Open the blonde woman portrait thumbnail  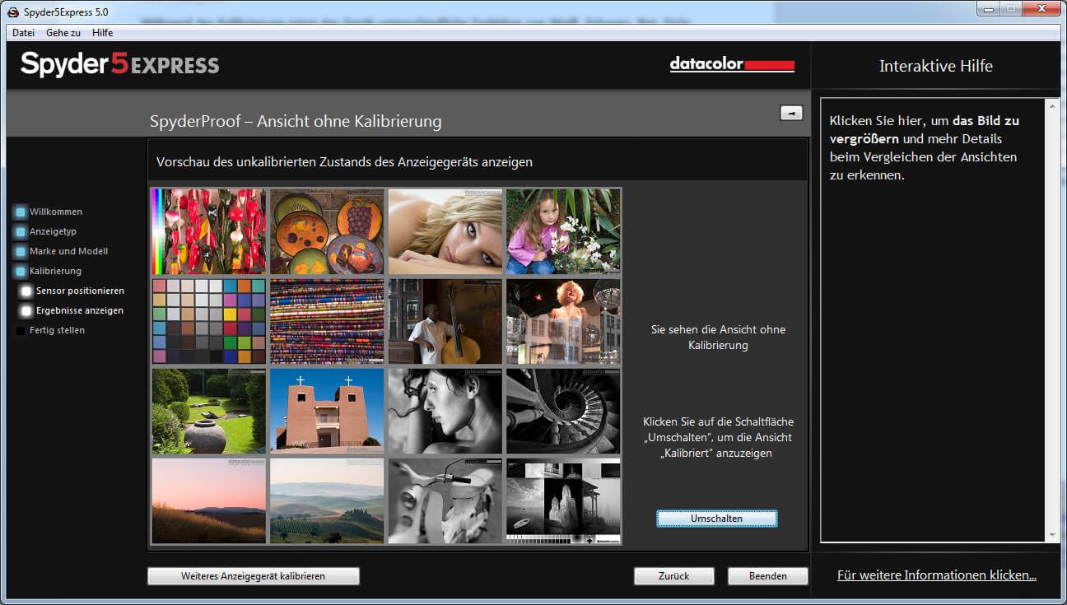click(x=445, y=231)
